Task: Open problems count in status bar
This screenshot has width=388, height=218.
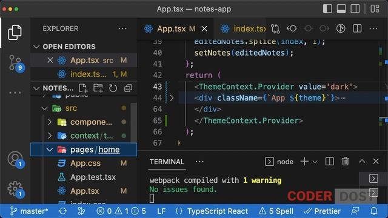Action: tap(121, 211)
